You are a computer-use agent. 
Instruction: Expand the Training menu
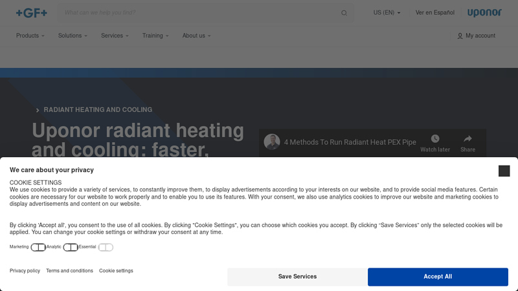[x=155, y=36]
